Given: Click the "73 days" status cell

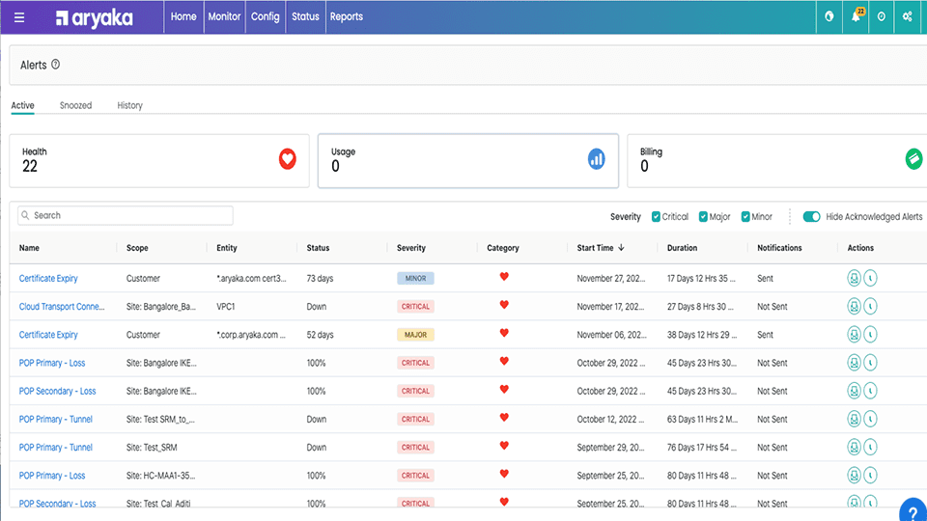Looking at the screenshot, I should click(320, 278).
